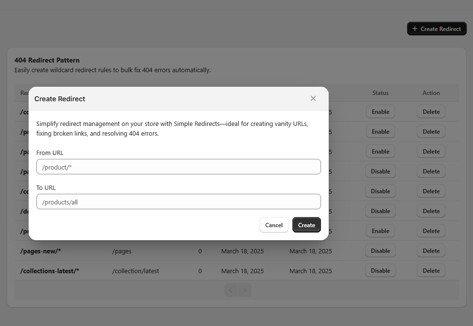Image resolution: width=473 pixels, height=326 pixels.
Task: Disable the /pages-new/* redirect rule
Action: (380, 251)
